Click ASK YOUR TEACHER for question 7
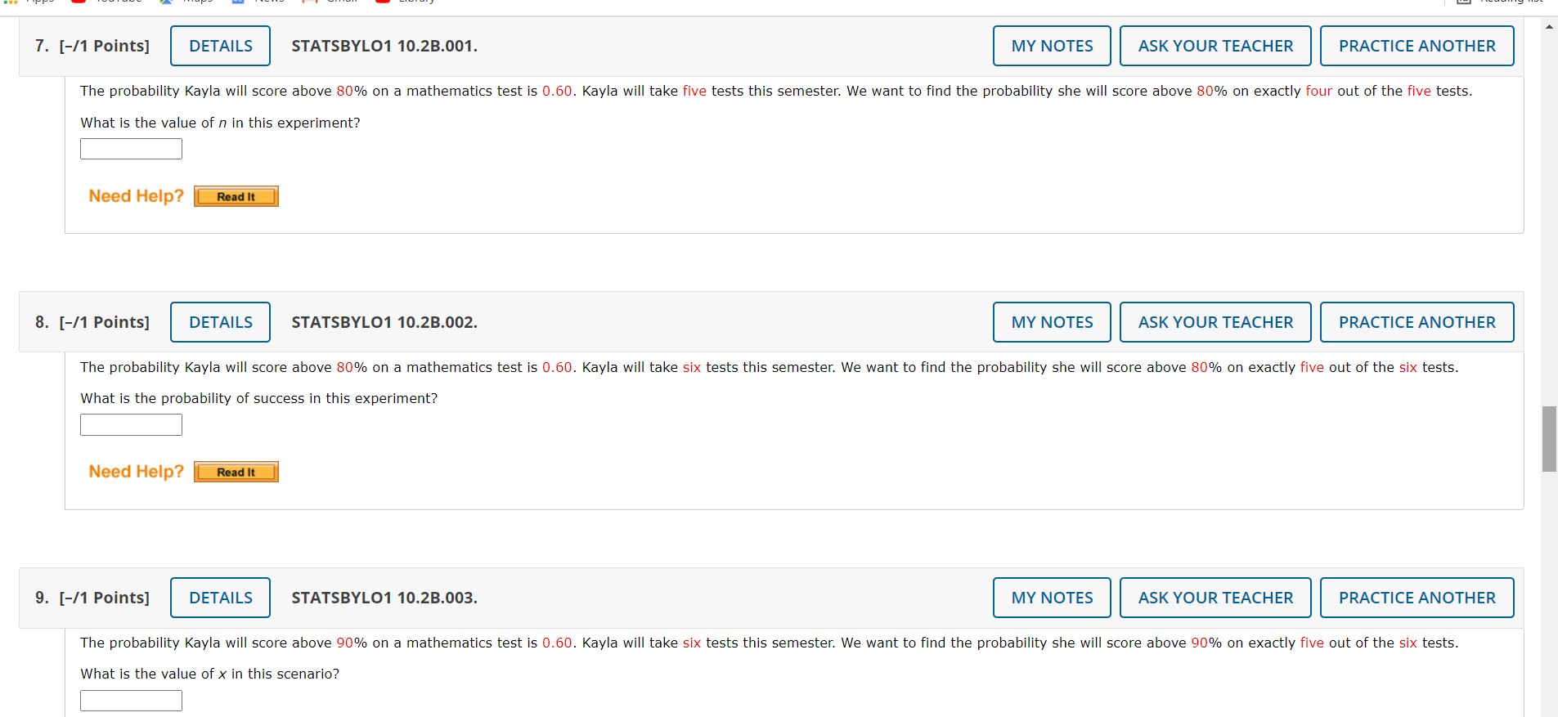Image resolution: width=1558 pixels, height=717 pixels. coord(1215,46)
